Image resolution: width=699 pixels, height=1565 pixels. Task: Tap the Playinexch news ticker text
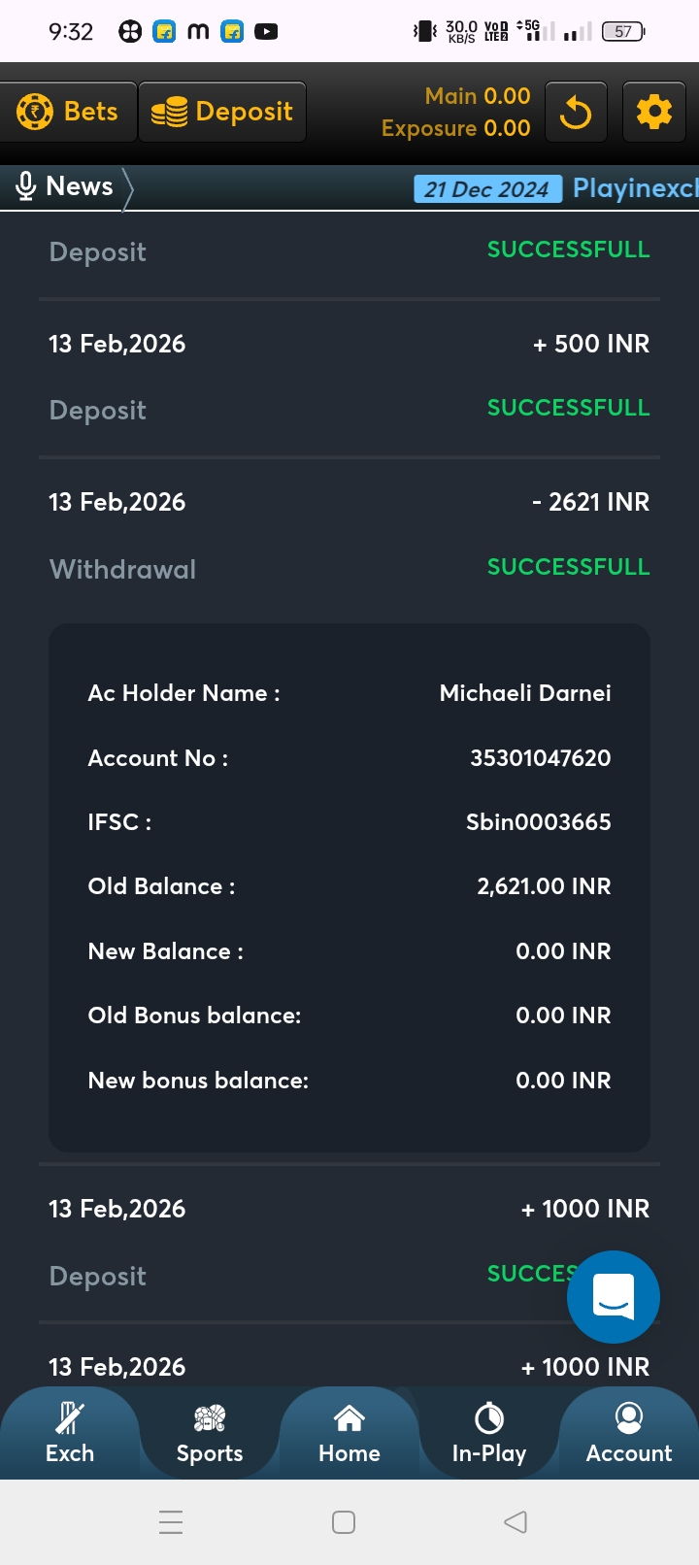pyautogui.click(x=635, y=188)
